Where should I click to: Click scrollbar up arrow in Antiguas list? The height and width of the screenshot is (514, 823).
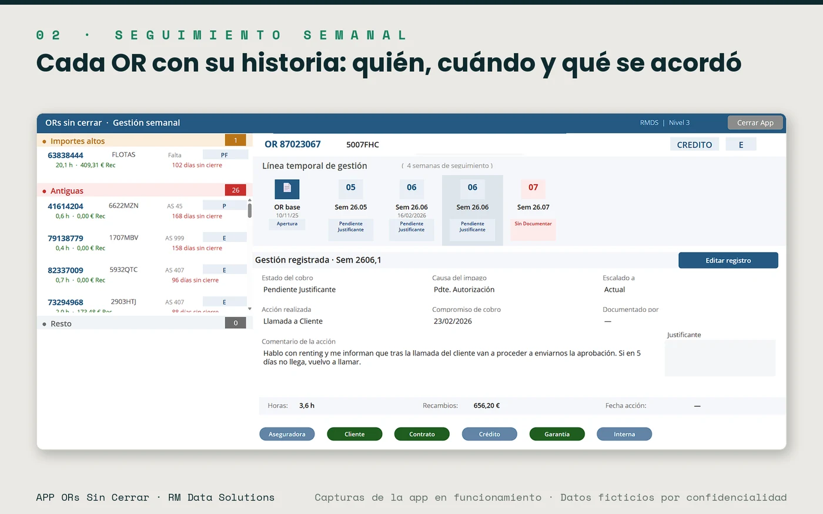pyautogui.click(x=250, y=200)
